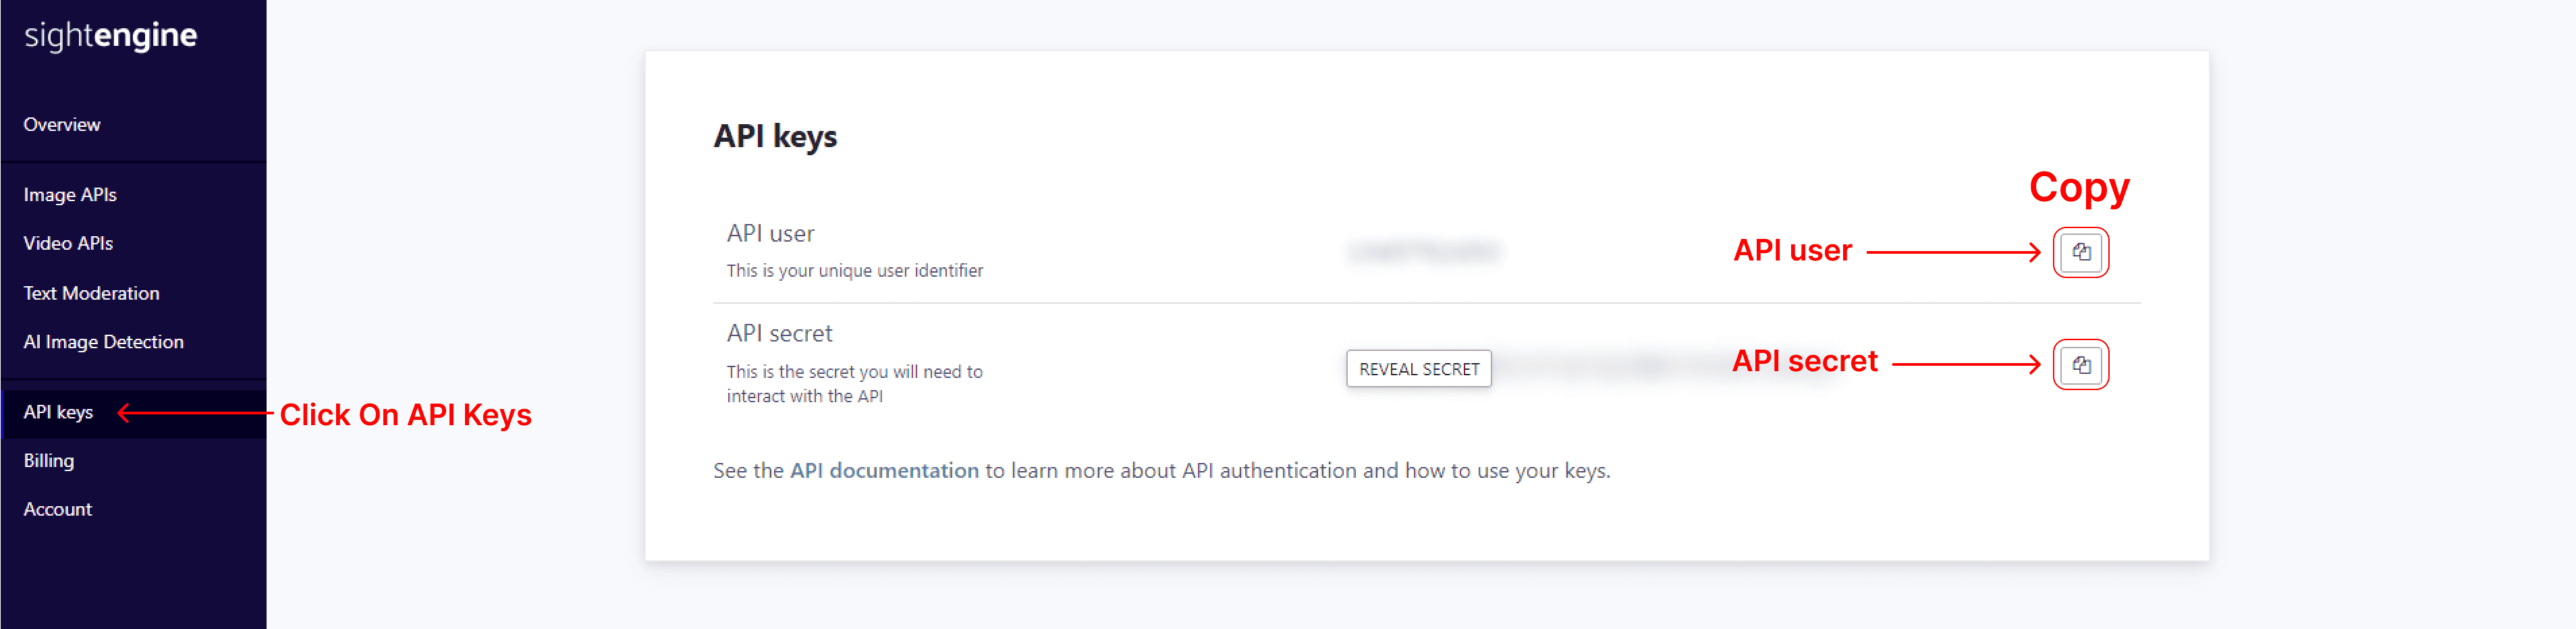Select API keys in the sidebar
Screen dimensions: 2576x629
(x=58, y=412)
